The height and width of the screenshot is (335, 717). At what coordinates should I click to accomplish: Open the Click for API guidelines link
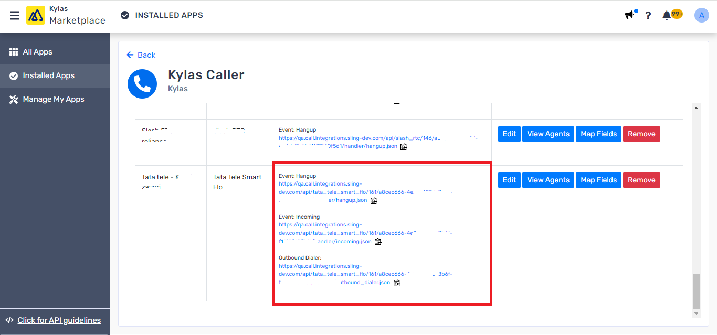[x=59, y=320]
